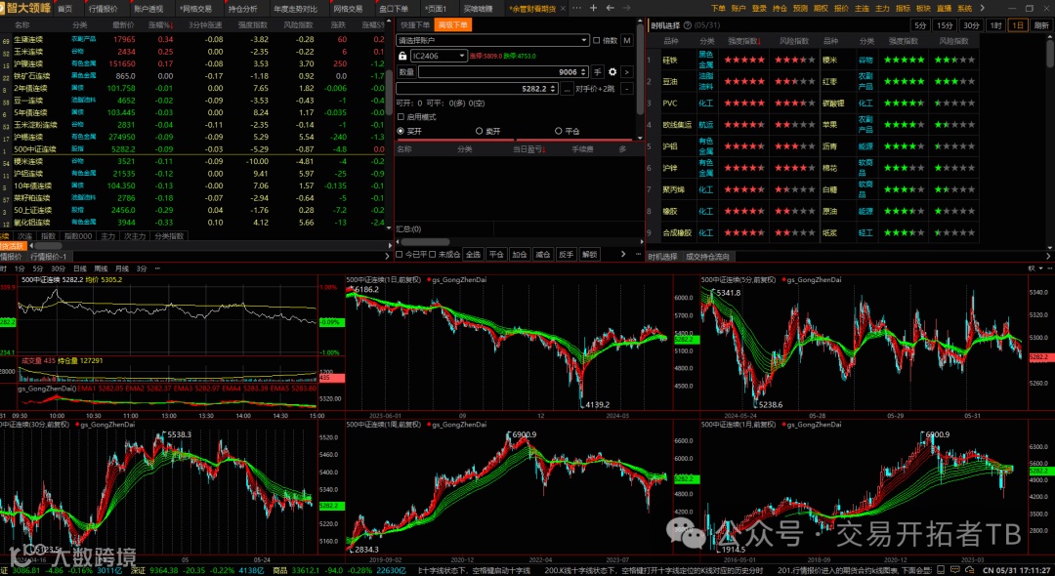Viewport: 1055px width, 576px height.
Task: Click the 全选 button
Action: [474, 254]
